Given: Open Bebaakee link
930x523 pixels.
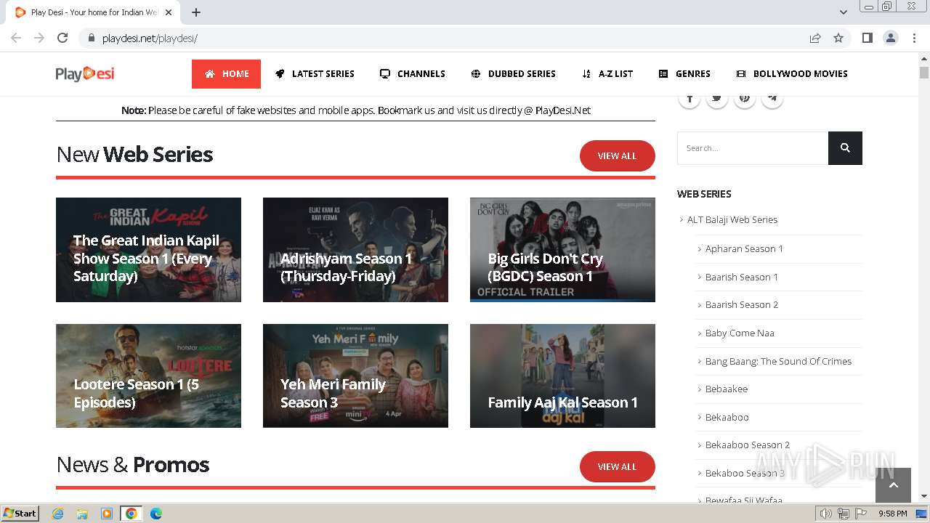Looking at the screenshot, I should click(x=726, y=389).
